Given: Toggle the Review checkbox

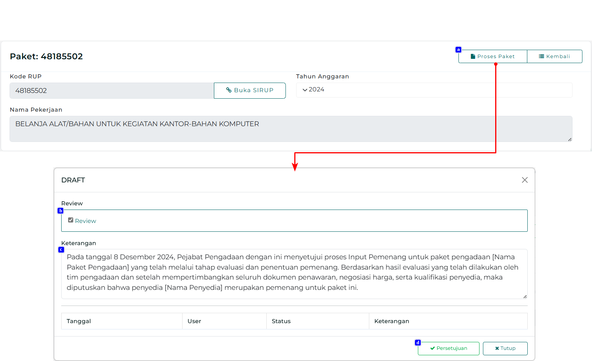Looking at the screenshot, I should (71, 220).
